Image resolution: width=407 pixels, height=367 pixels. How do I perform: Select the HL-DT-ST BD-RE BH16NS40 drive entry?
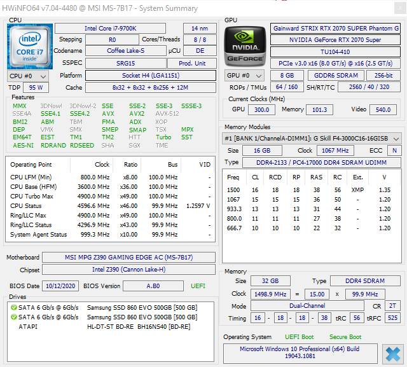[112, 327]
